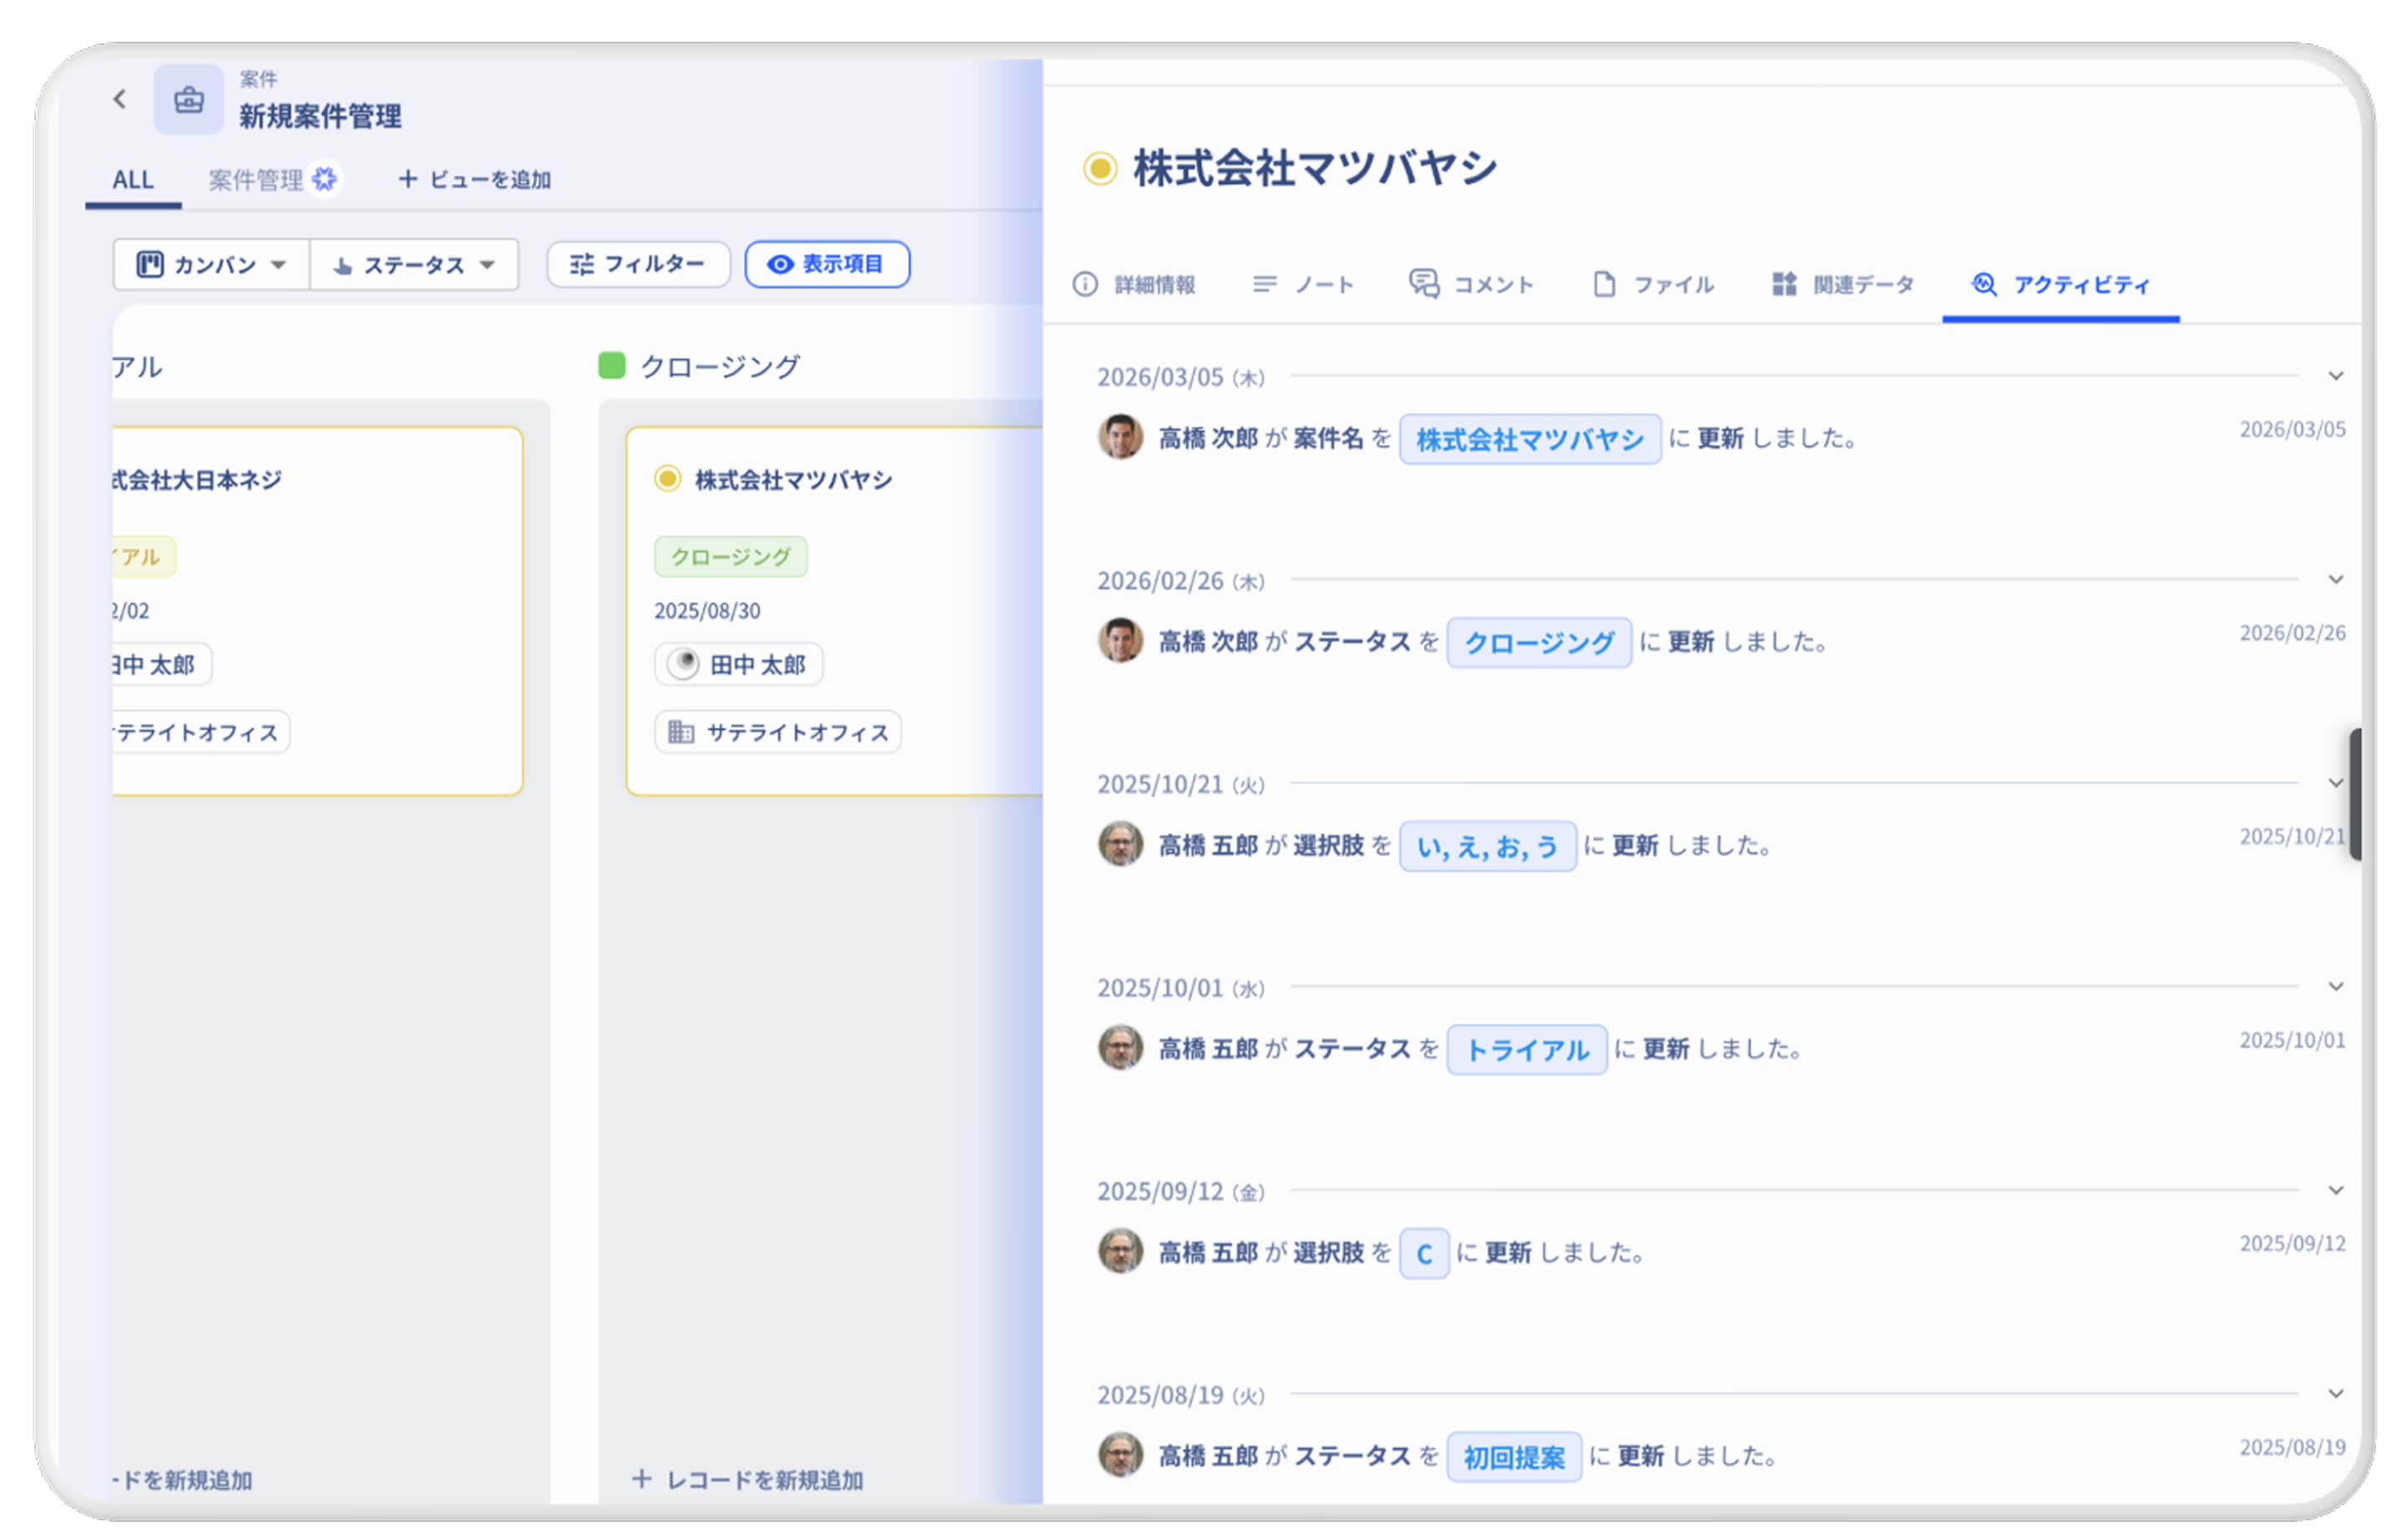Click the yellow status dot beside 株式会社マツバヤシ heading
Viewport: 2402px width, 1540px height.
[x=1100, y=168]
